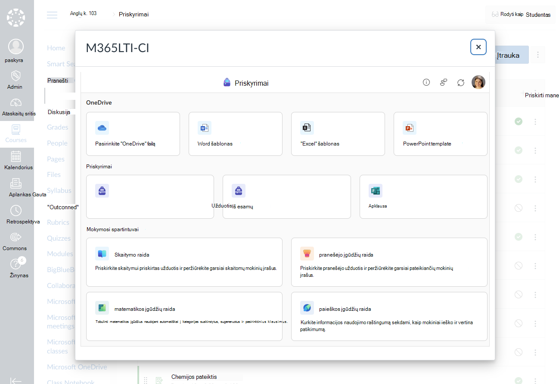Viewport: 559px width, 384px height.
Task: Collapse the global navigation sidebar arrow
Action: 16,380
